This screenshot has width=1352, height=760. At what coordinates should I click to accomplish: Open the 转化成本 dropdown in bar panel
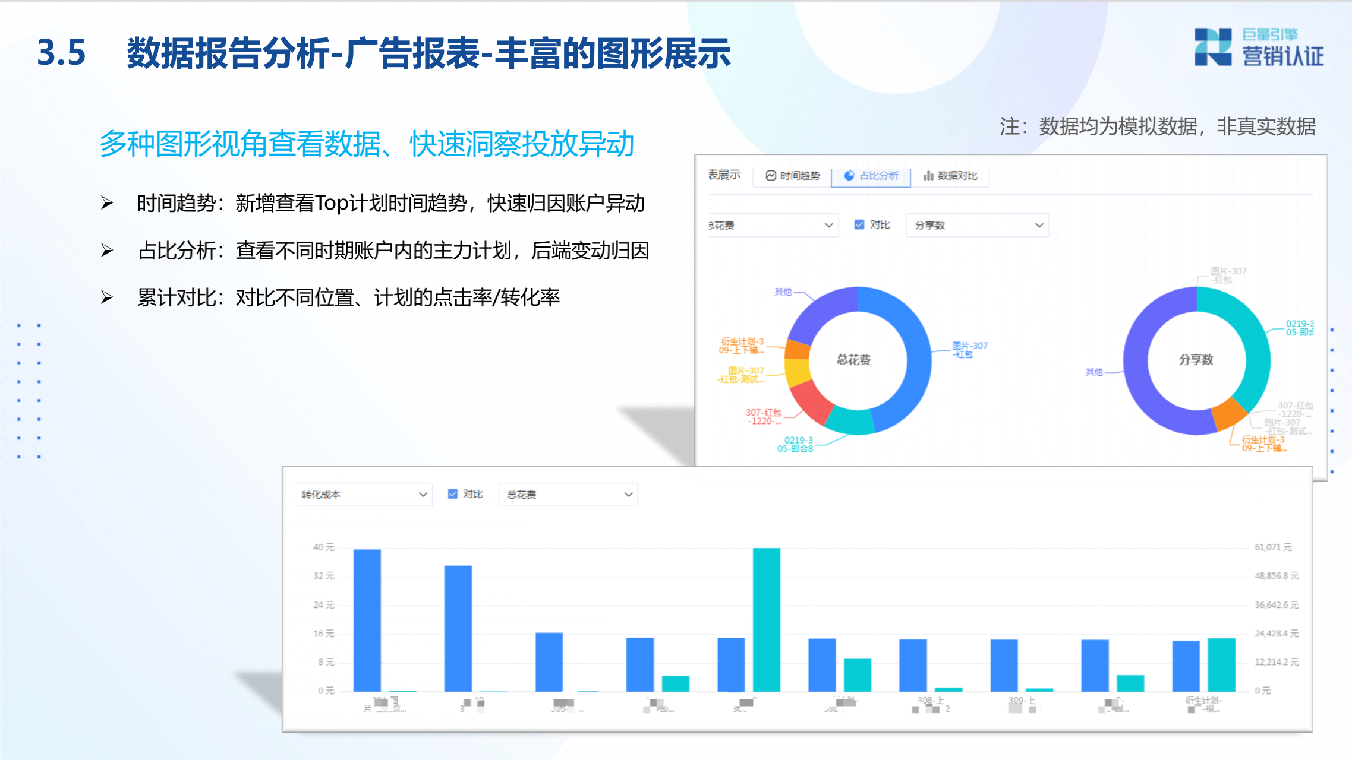364,494
